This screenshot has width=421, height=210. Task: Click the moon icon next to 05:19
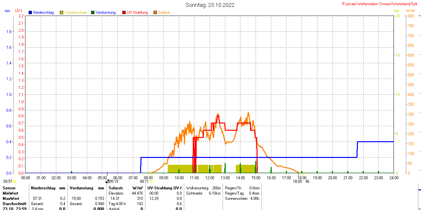pos(107,181)
